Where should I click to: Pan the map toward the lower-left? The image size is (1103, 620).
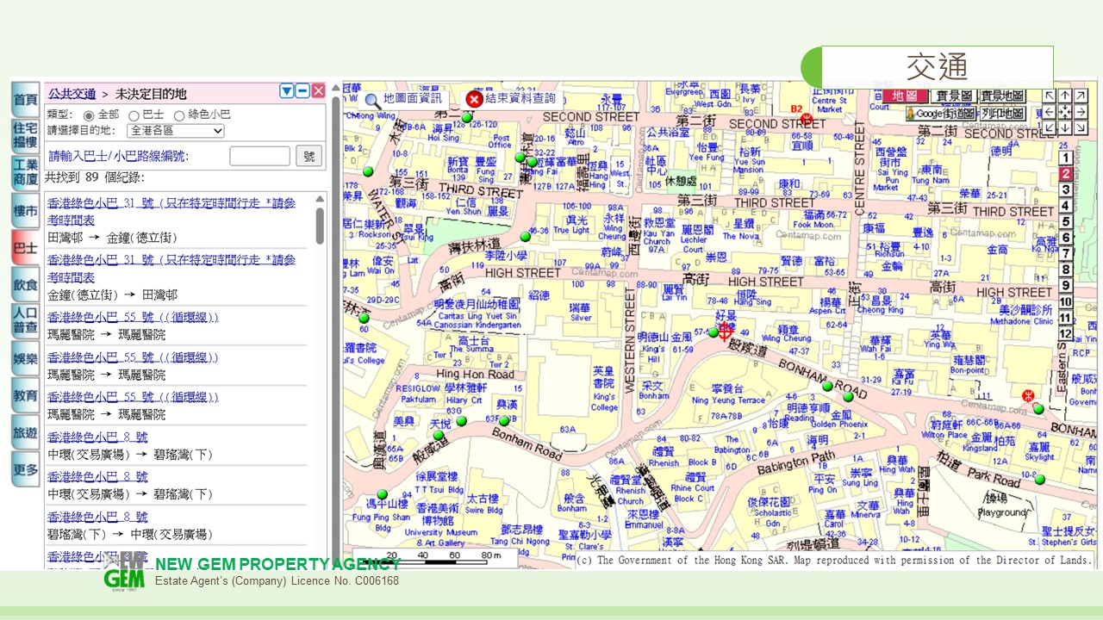pyautogui.click(x=1049, y=127)
